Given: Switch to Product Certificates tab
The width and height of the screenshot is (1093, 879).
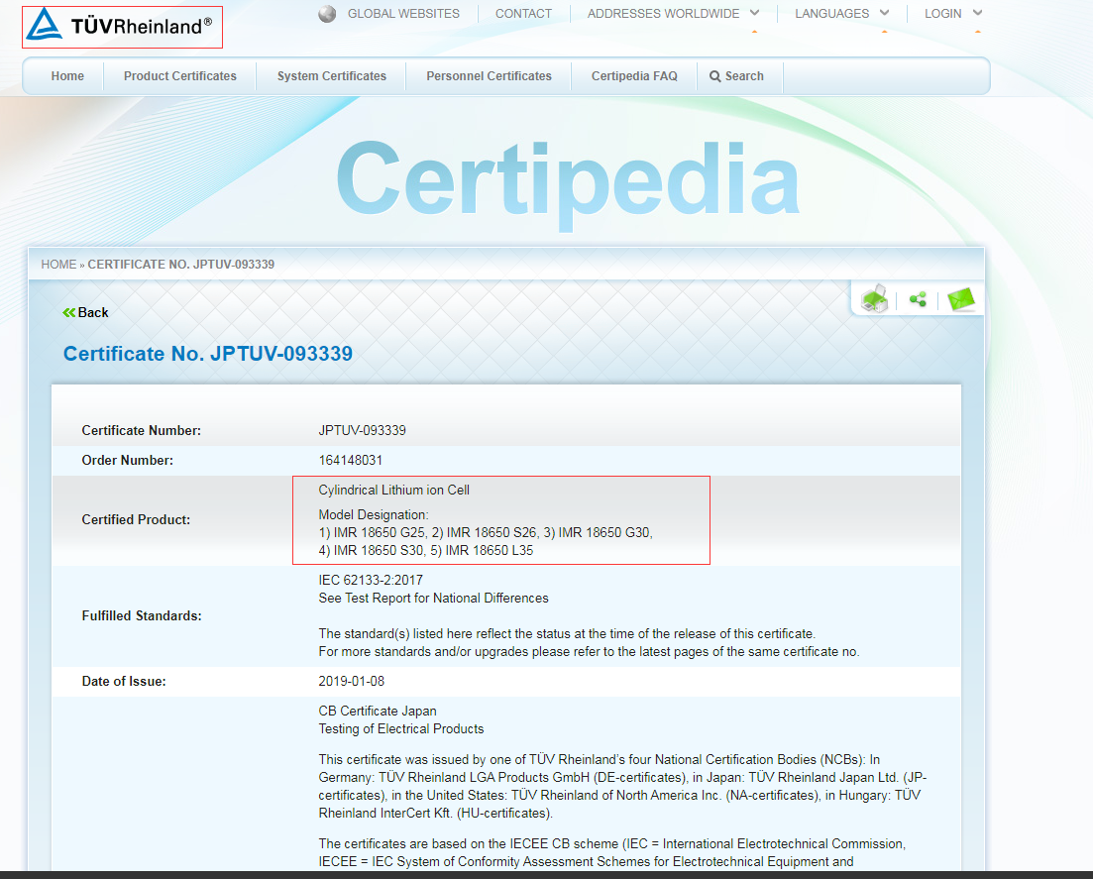Looking at the screenshot, I should [x=179, y=76].
